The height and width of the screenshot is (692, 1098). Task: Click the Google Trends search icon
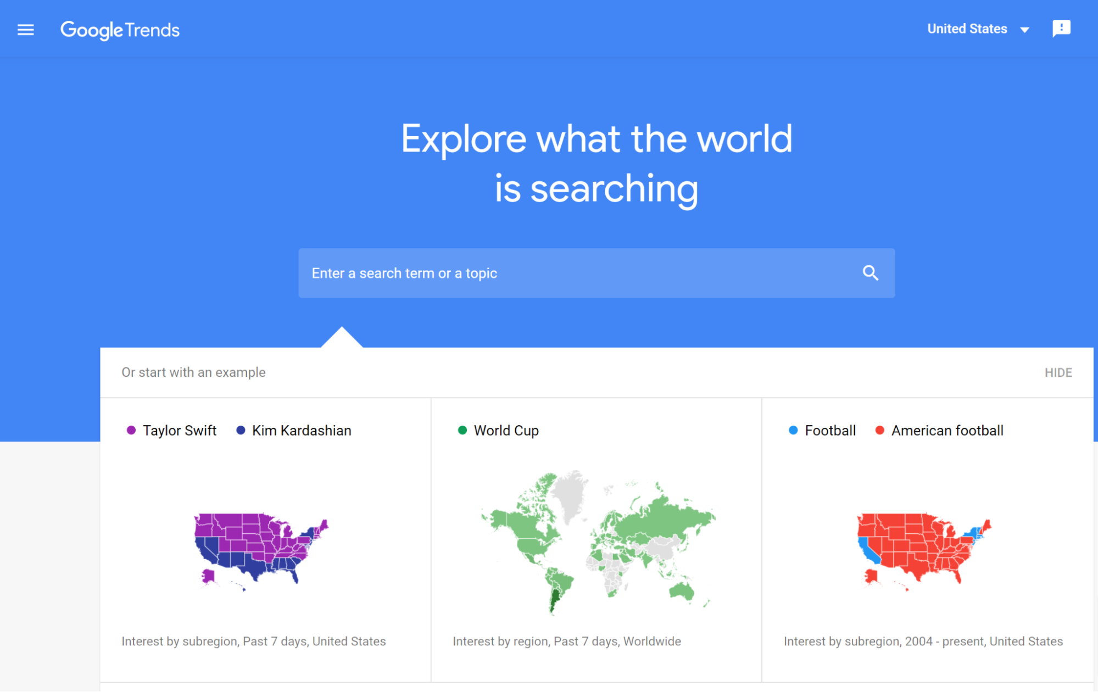click(871, 272)
